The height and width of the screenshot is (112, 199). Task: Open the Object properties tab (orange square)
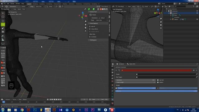(113, 85)
